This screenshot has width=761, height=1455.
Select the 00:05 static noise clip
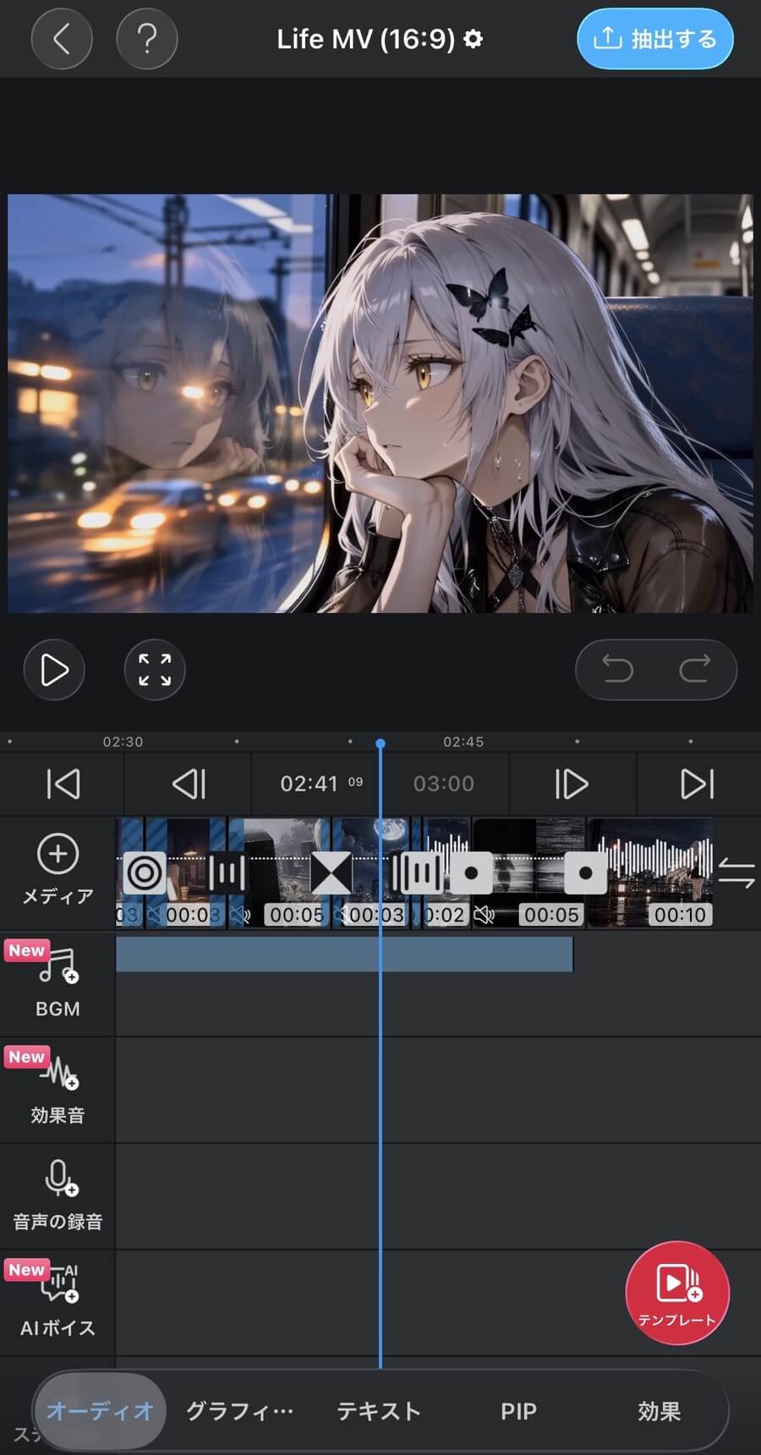(x=528, y=872)
